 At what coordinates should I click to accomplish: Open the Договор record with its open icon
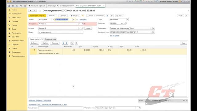(82, 28)
